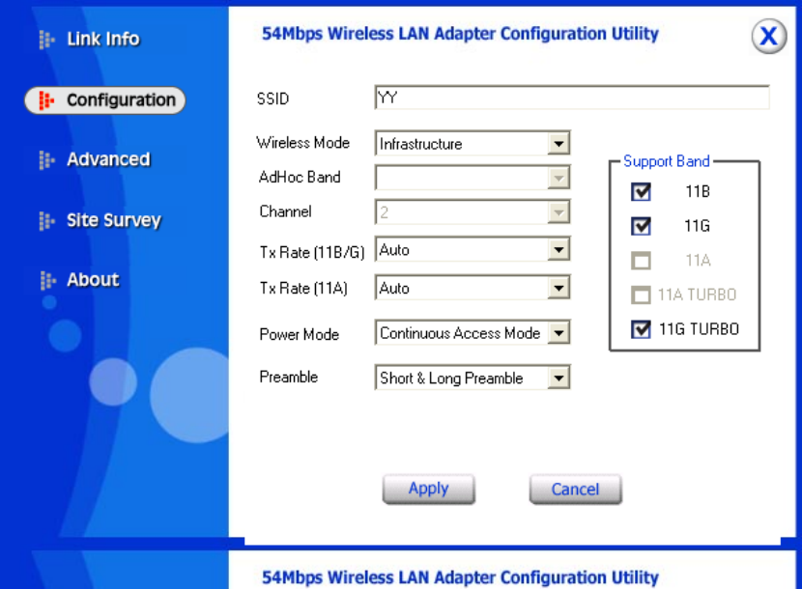Screen dimensions: 802x589
Task: Click the disabled 11A checkbox
Action: [641, 261]
